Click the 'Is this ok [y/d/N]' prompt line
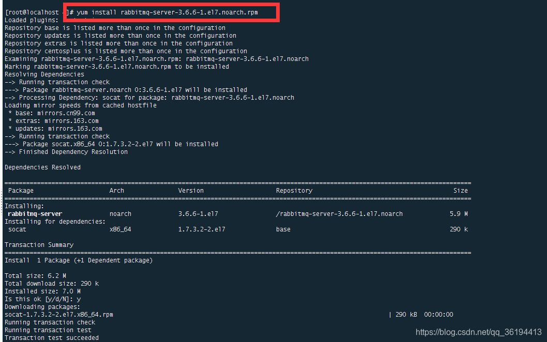 click(x=42, y=299)
